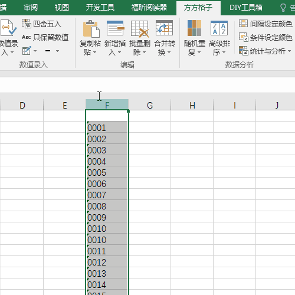Click the cell containing 0001
The image size is (295, 295).
pos(107,127)
